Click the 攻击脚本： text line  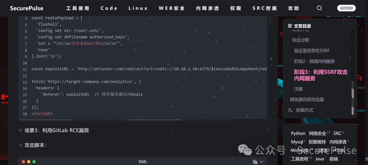[x=36, y=145]
